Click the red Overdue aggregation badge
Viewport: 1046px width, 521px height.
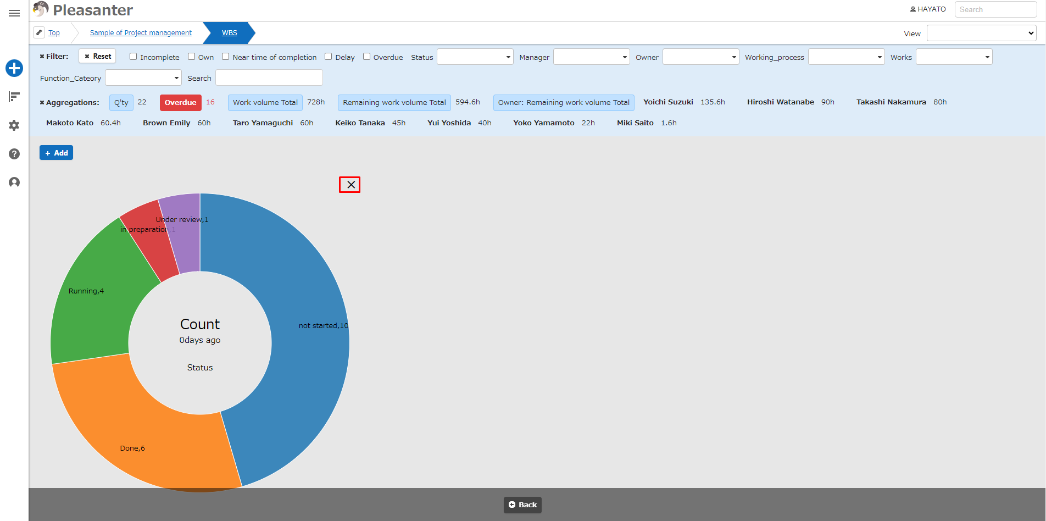[x=181, y=102]
